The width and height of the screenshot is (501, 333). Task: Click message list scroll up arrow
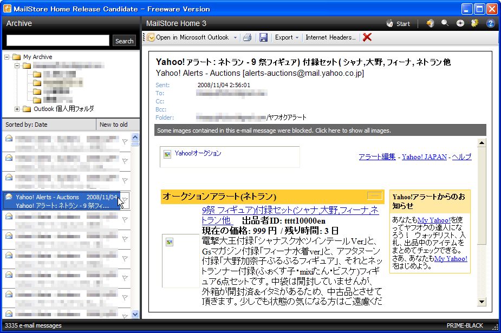pos(135,138)
